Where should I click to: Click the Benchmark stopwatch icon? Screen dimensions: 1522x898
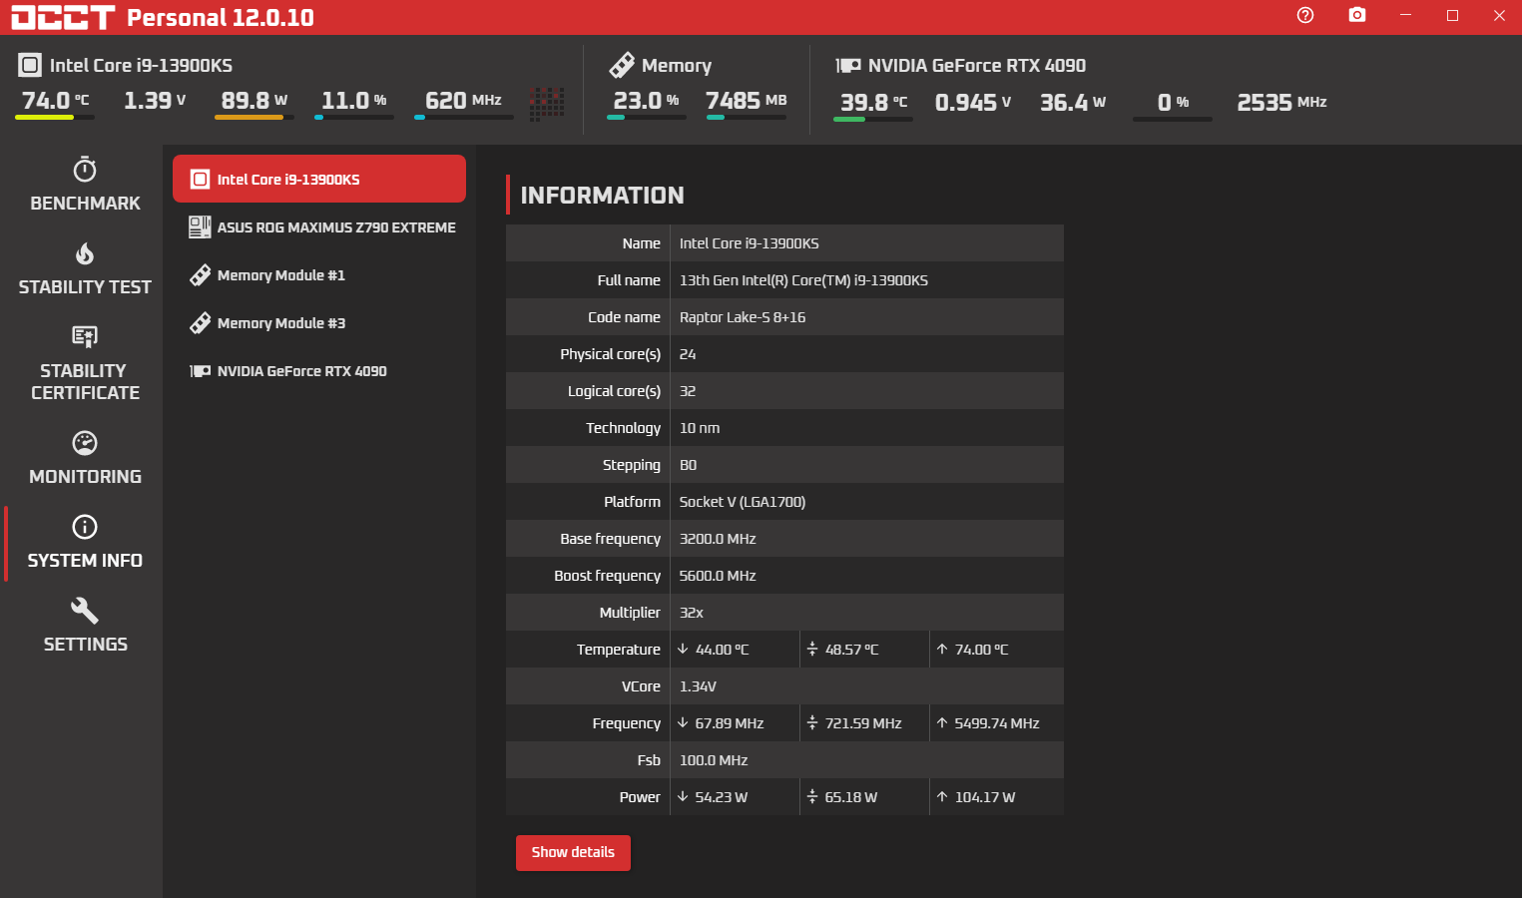85,169
